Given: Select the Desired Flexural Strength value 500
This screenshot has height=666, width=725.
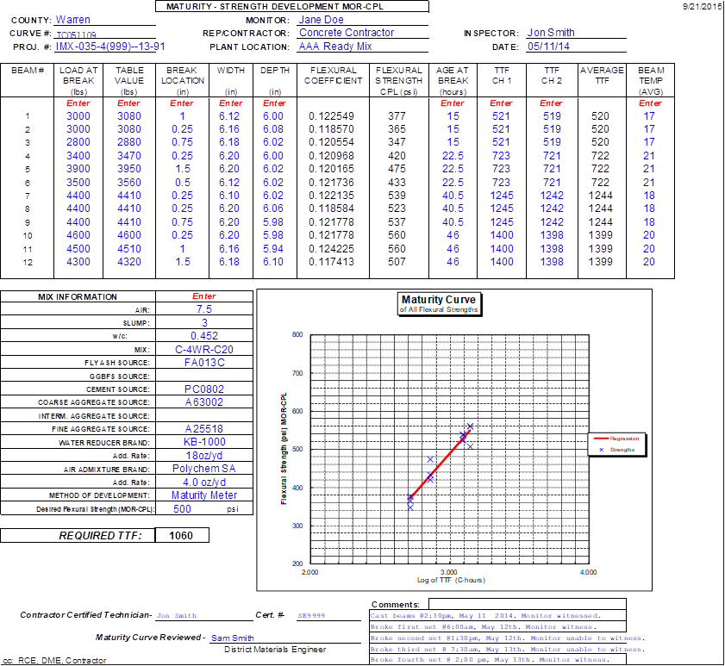Looking at the screenshot, I should 183,508.
